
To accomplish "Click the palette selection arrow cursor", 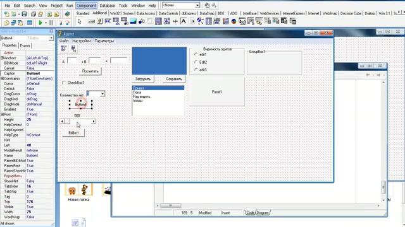I will coord(80,21).
